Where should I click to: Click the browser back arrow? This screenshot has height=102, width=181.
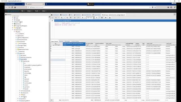pyautogui.click(x=7, y=7)
